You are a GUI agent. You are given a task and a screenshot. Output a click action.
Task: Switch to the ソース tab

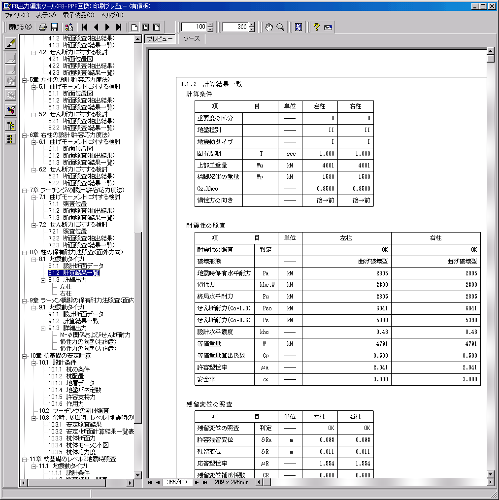(x=191, y=38)
